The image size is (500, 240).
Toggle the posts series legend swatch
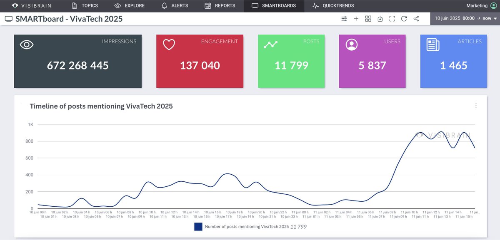tap(198, 227)
